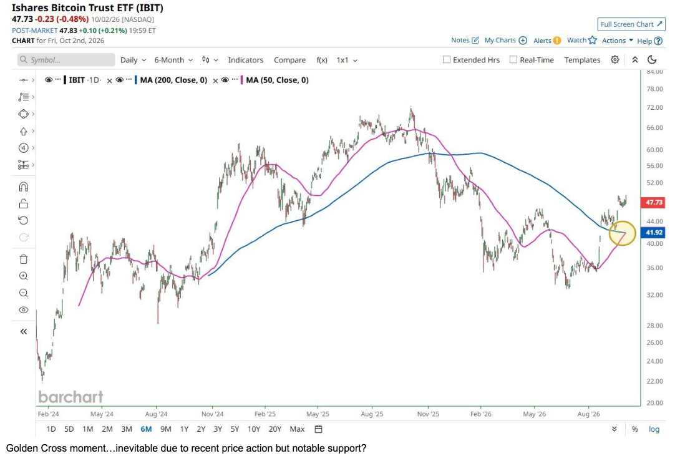Zoom in on the chart
The width and height of the screenshot is (690, 456).
pos(23,276)
